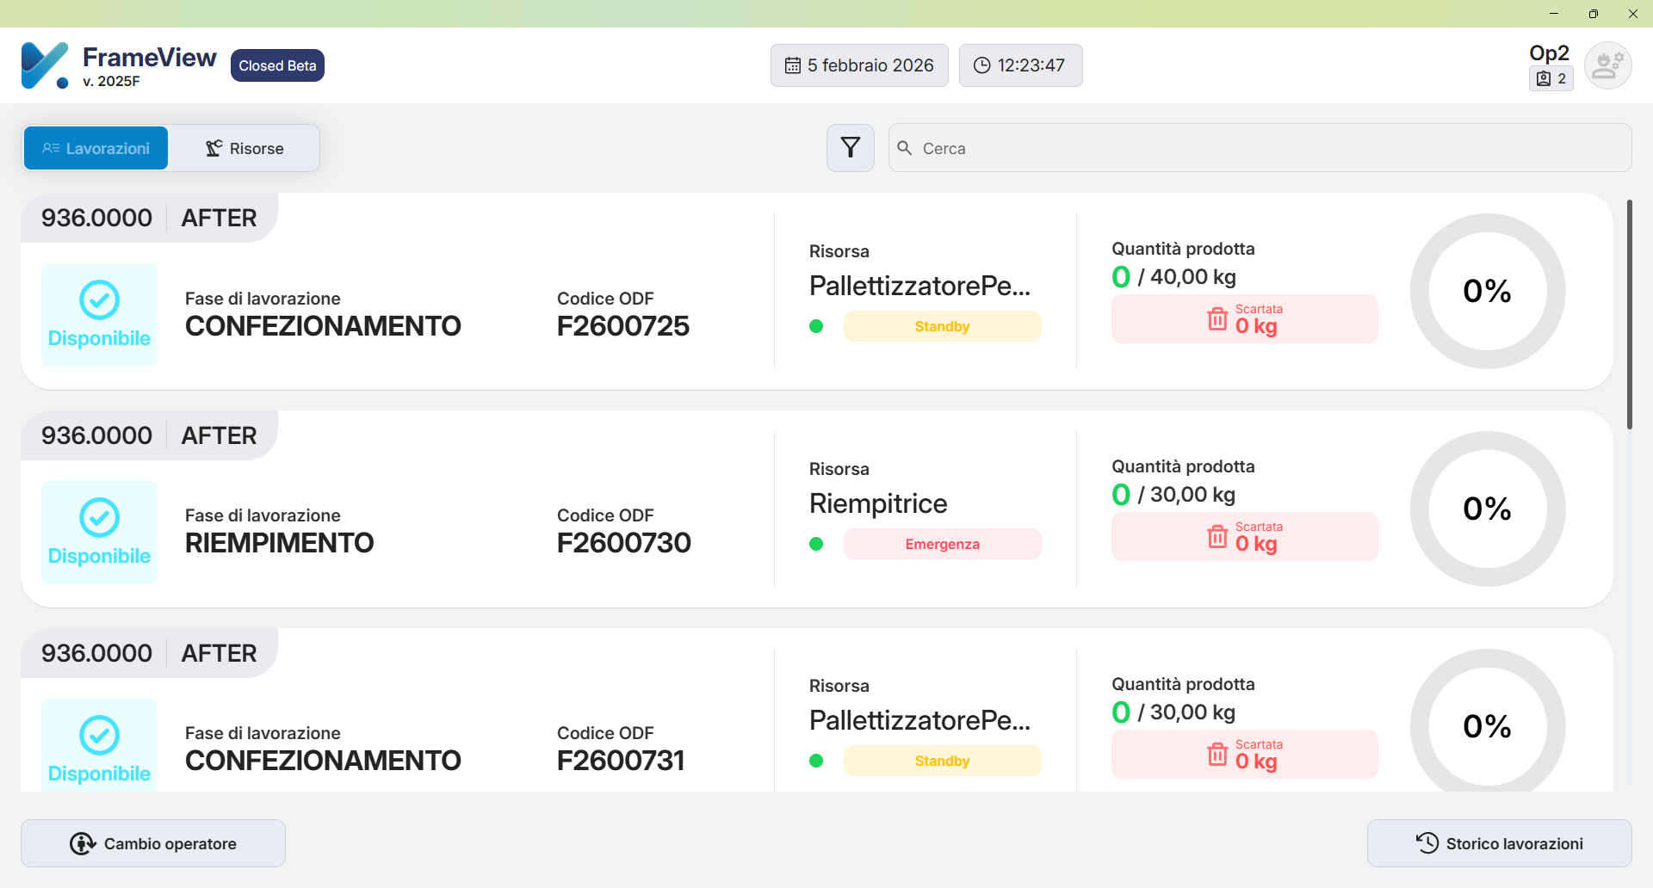Click the trash Scartata icon for F2600725
Image resolution: width=1653 pixels, height=888 pixels.
click(x=1217, y=318)
